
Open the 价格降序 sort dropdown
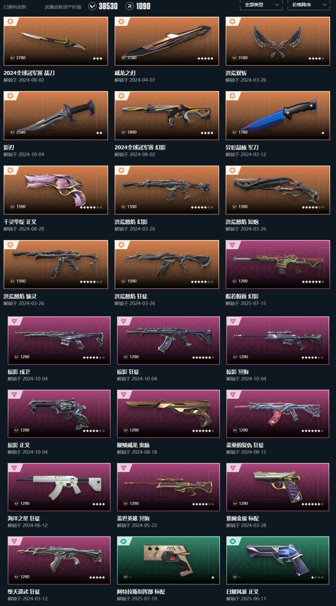[309, 5]
